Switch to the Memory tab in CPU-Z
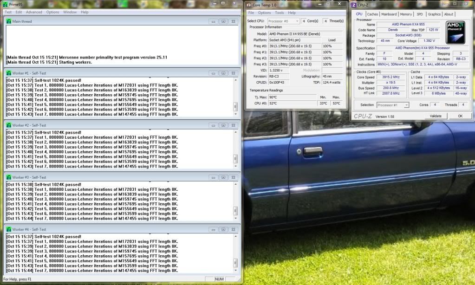Screen dimensions: 475x285 (x=406, y=14)
